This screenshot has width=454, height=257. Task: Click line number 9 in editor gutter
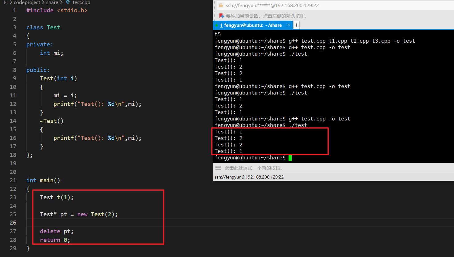[x=15, y=78]
